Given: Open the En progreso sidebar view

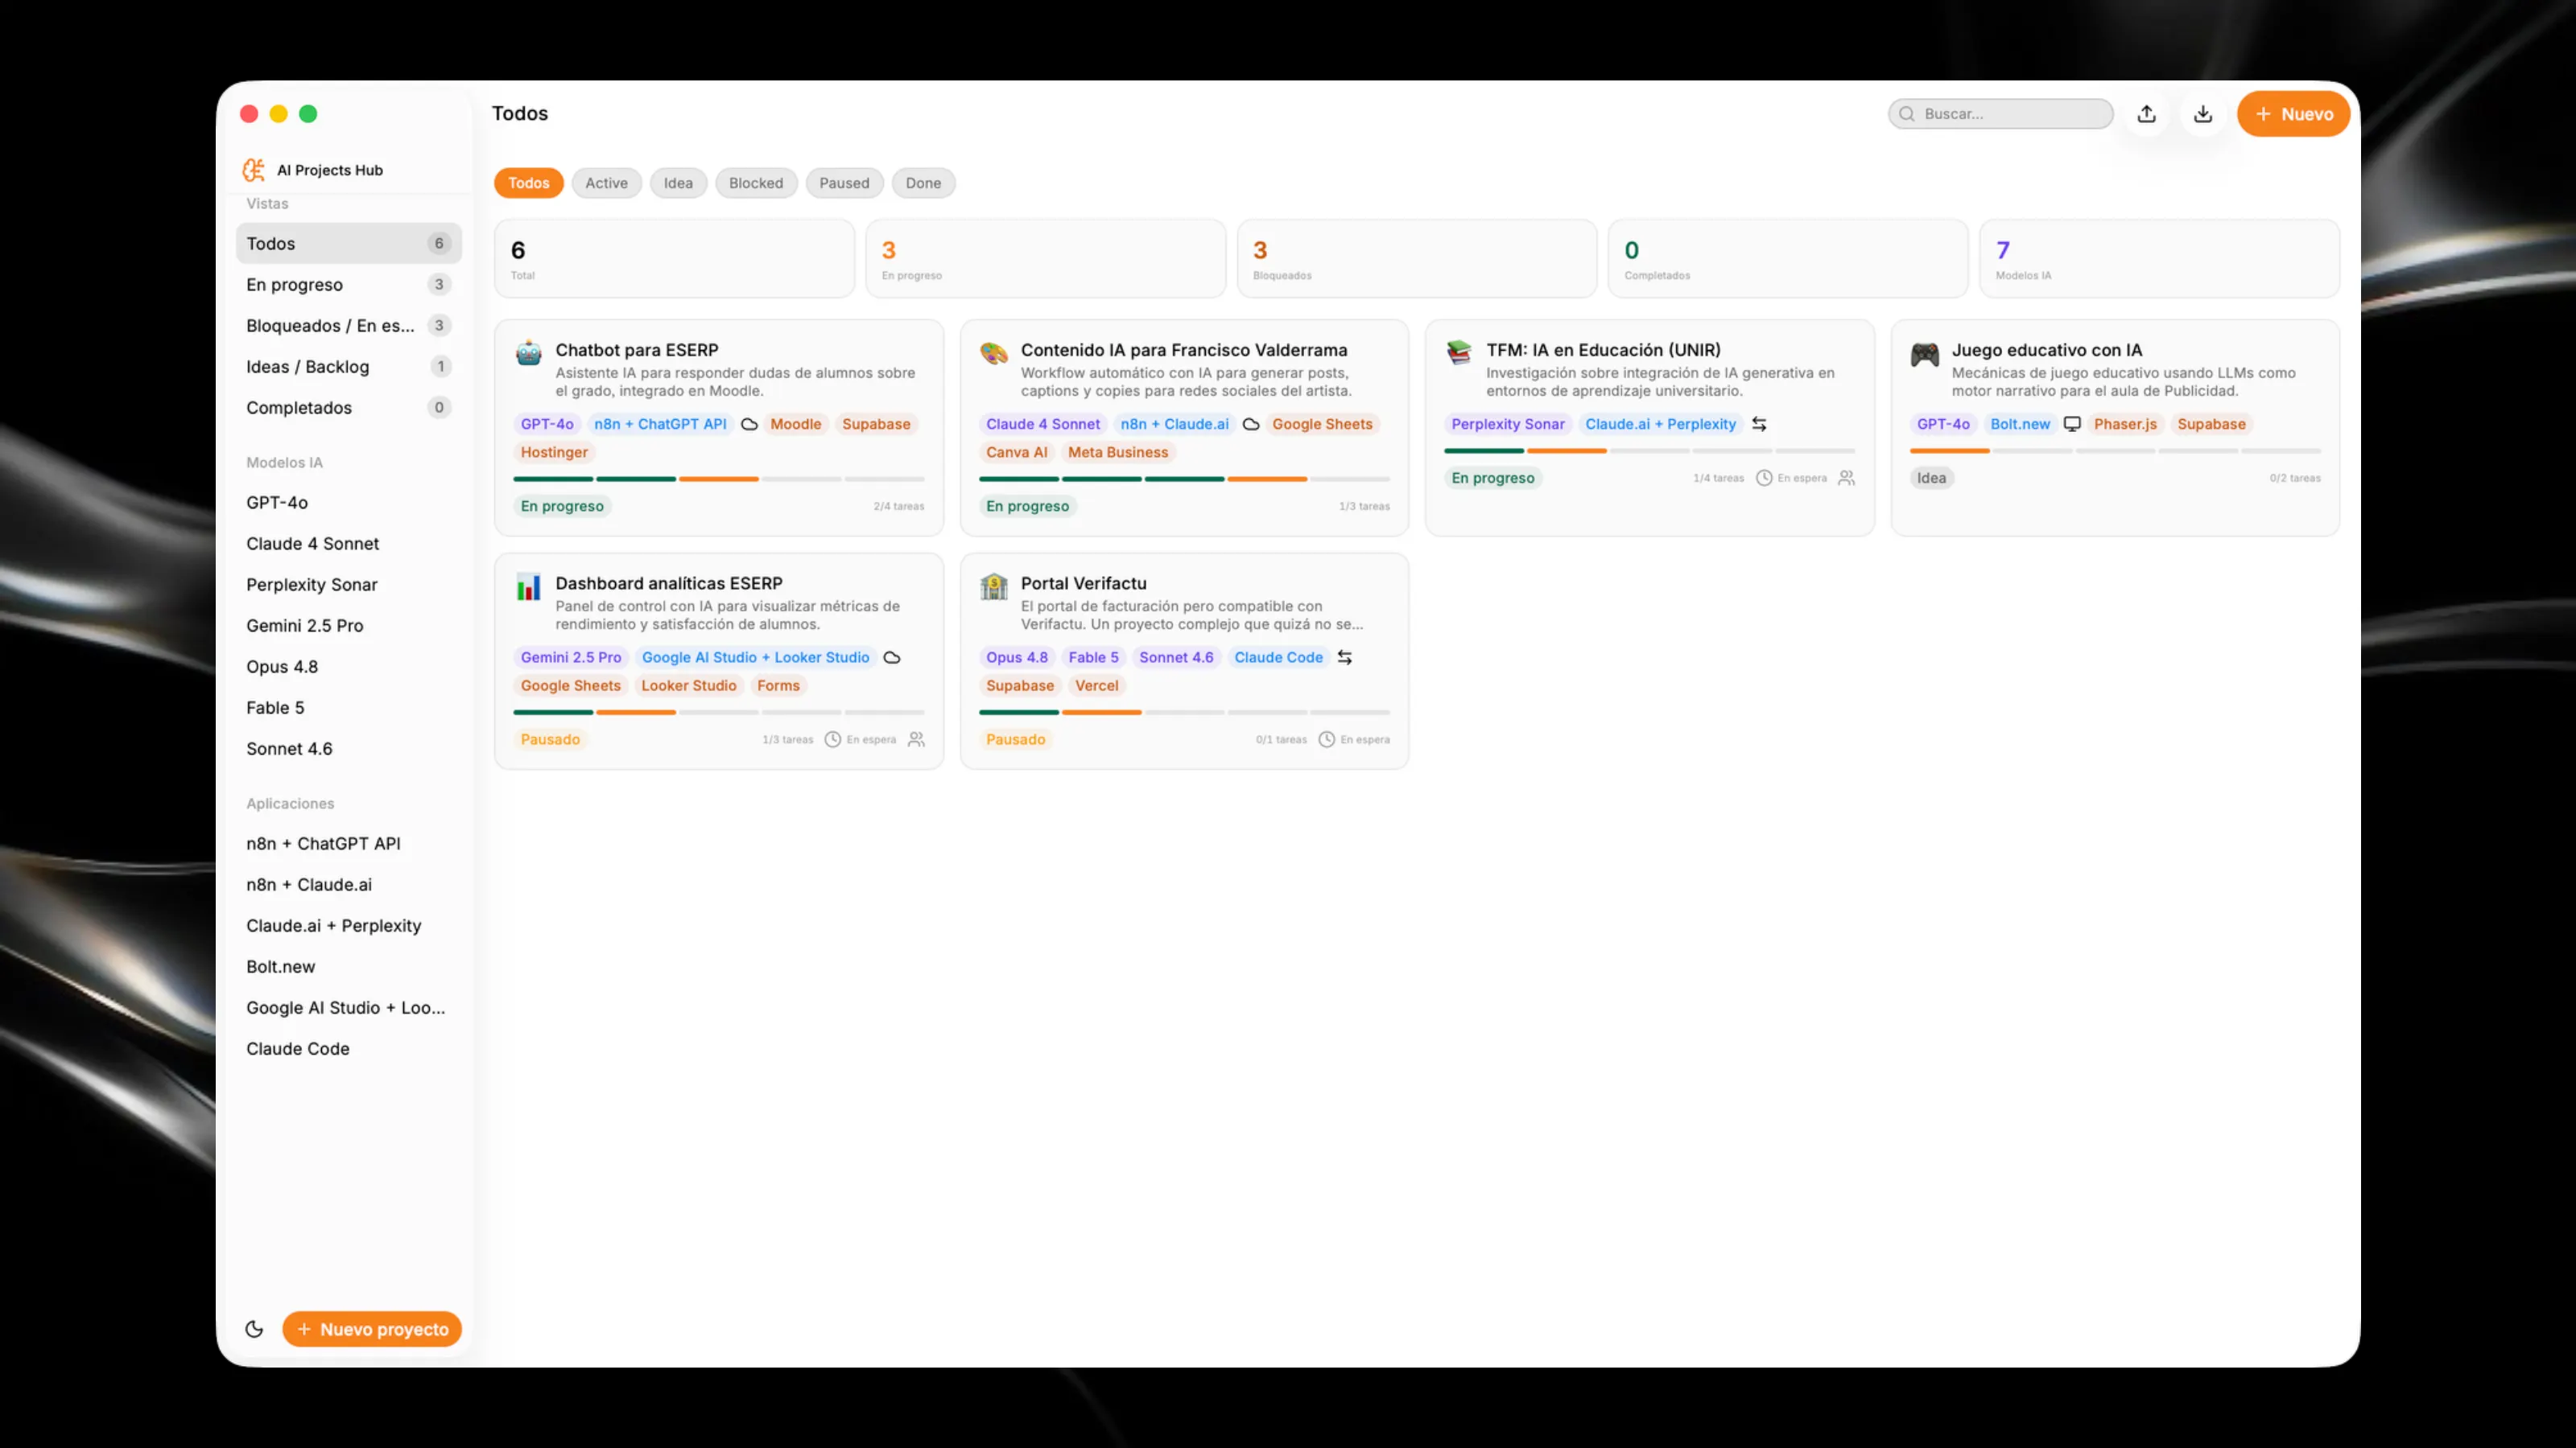Looking at the screenshot, I should tap(348, 285).
